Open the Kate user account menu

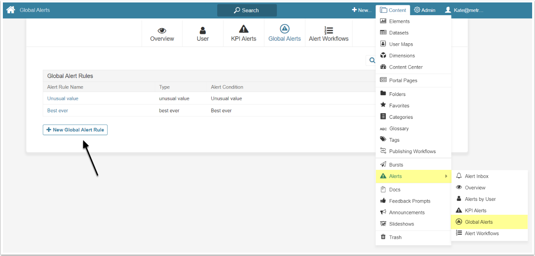click(464, 10)
